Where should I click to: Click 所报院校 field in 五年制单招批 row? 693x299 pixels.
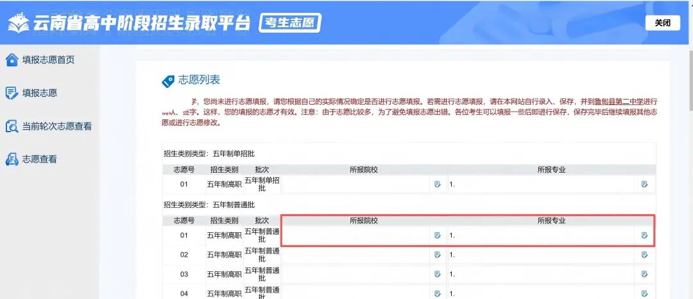tap(355, 184)
